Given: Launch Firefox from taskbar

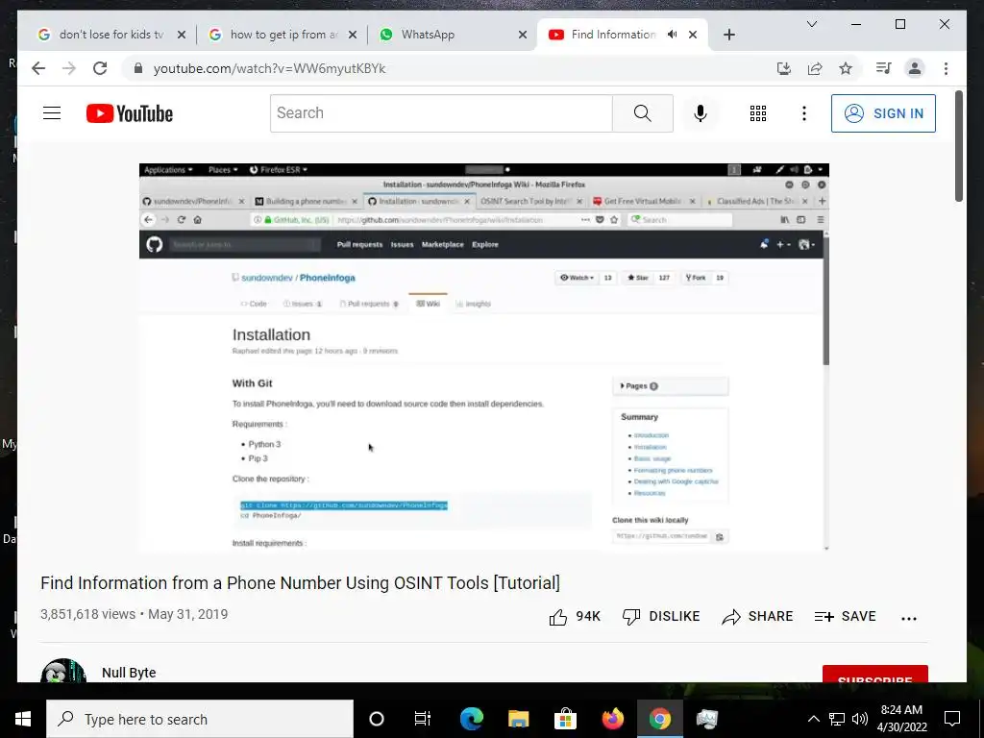Looking at the screenshot, I should point(612,719).
